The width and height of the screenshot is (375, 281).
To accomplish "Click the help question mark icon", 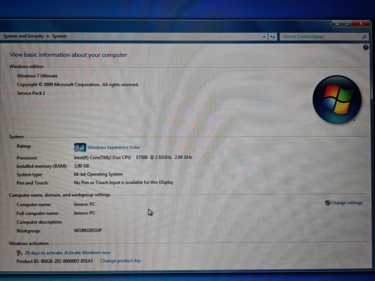I will tap(366, 47).
